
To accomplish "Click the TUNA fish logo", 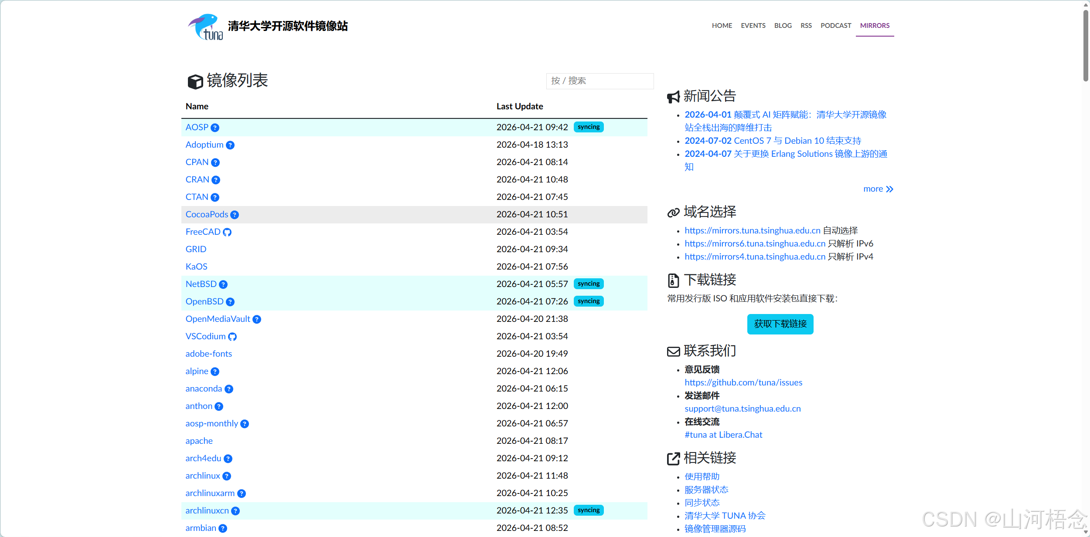I will [x=206, y=27].
